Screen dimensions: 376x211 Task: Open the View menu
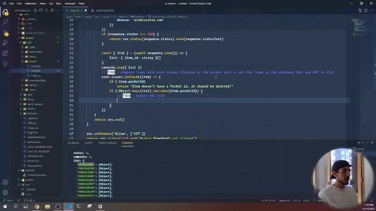point(43,4)
